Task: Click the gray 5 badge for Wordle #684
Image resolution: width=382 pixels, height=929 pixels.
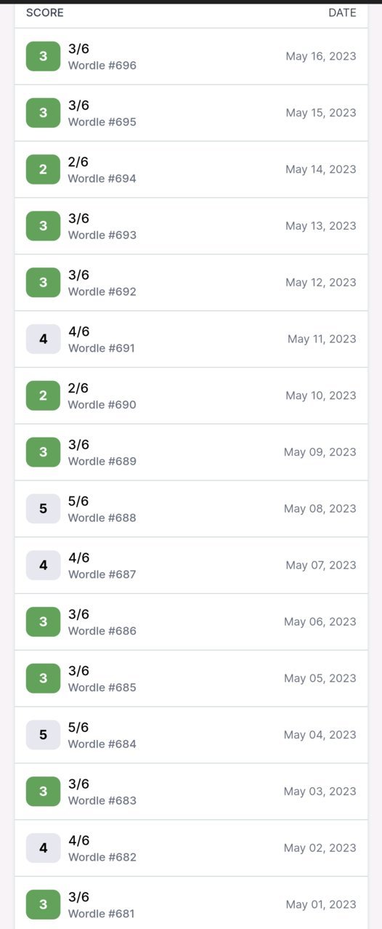Action: point(43,735)
